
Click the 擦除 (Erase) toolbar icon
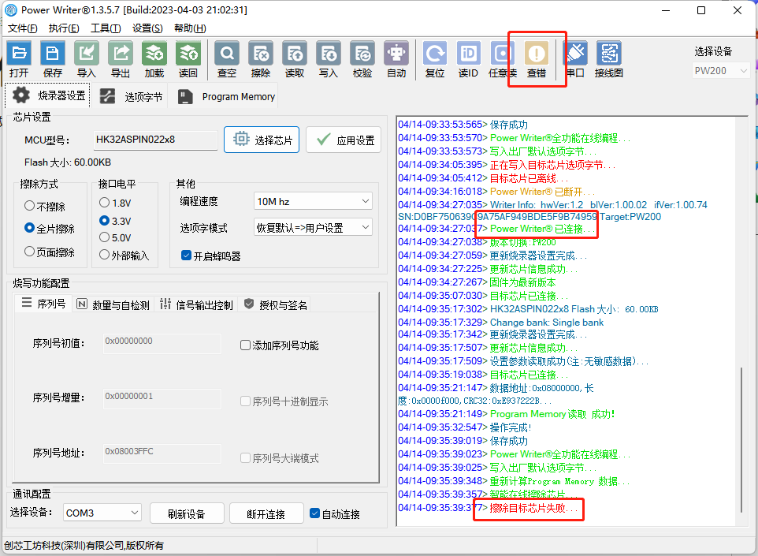[x=261, y=59]
